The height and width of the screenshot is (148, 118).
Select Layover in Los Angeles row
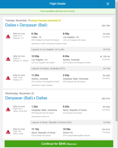[x=71, y=50]
